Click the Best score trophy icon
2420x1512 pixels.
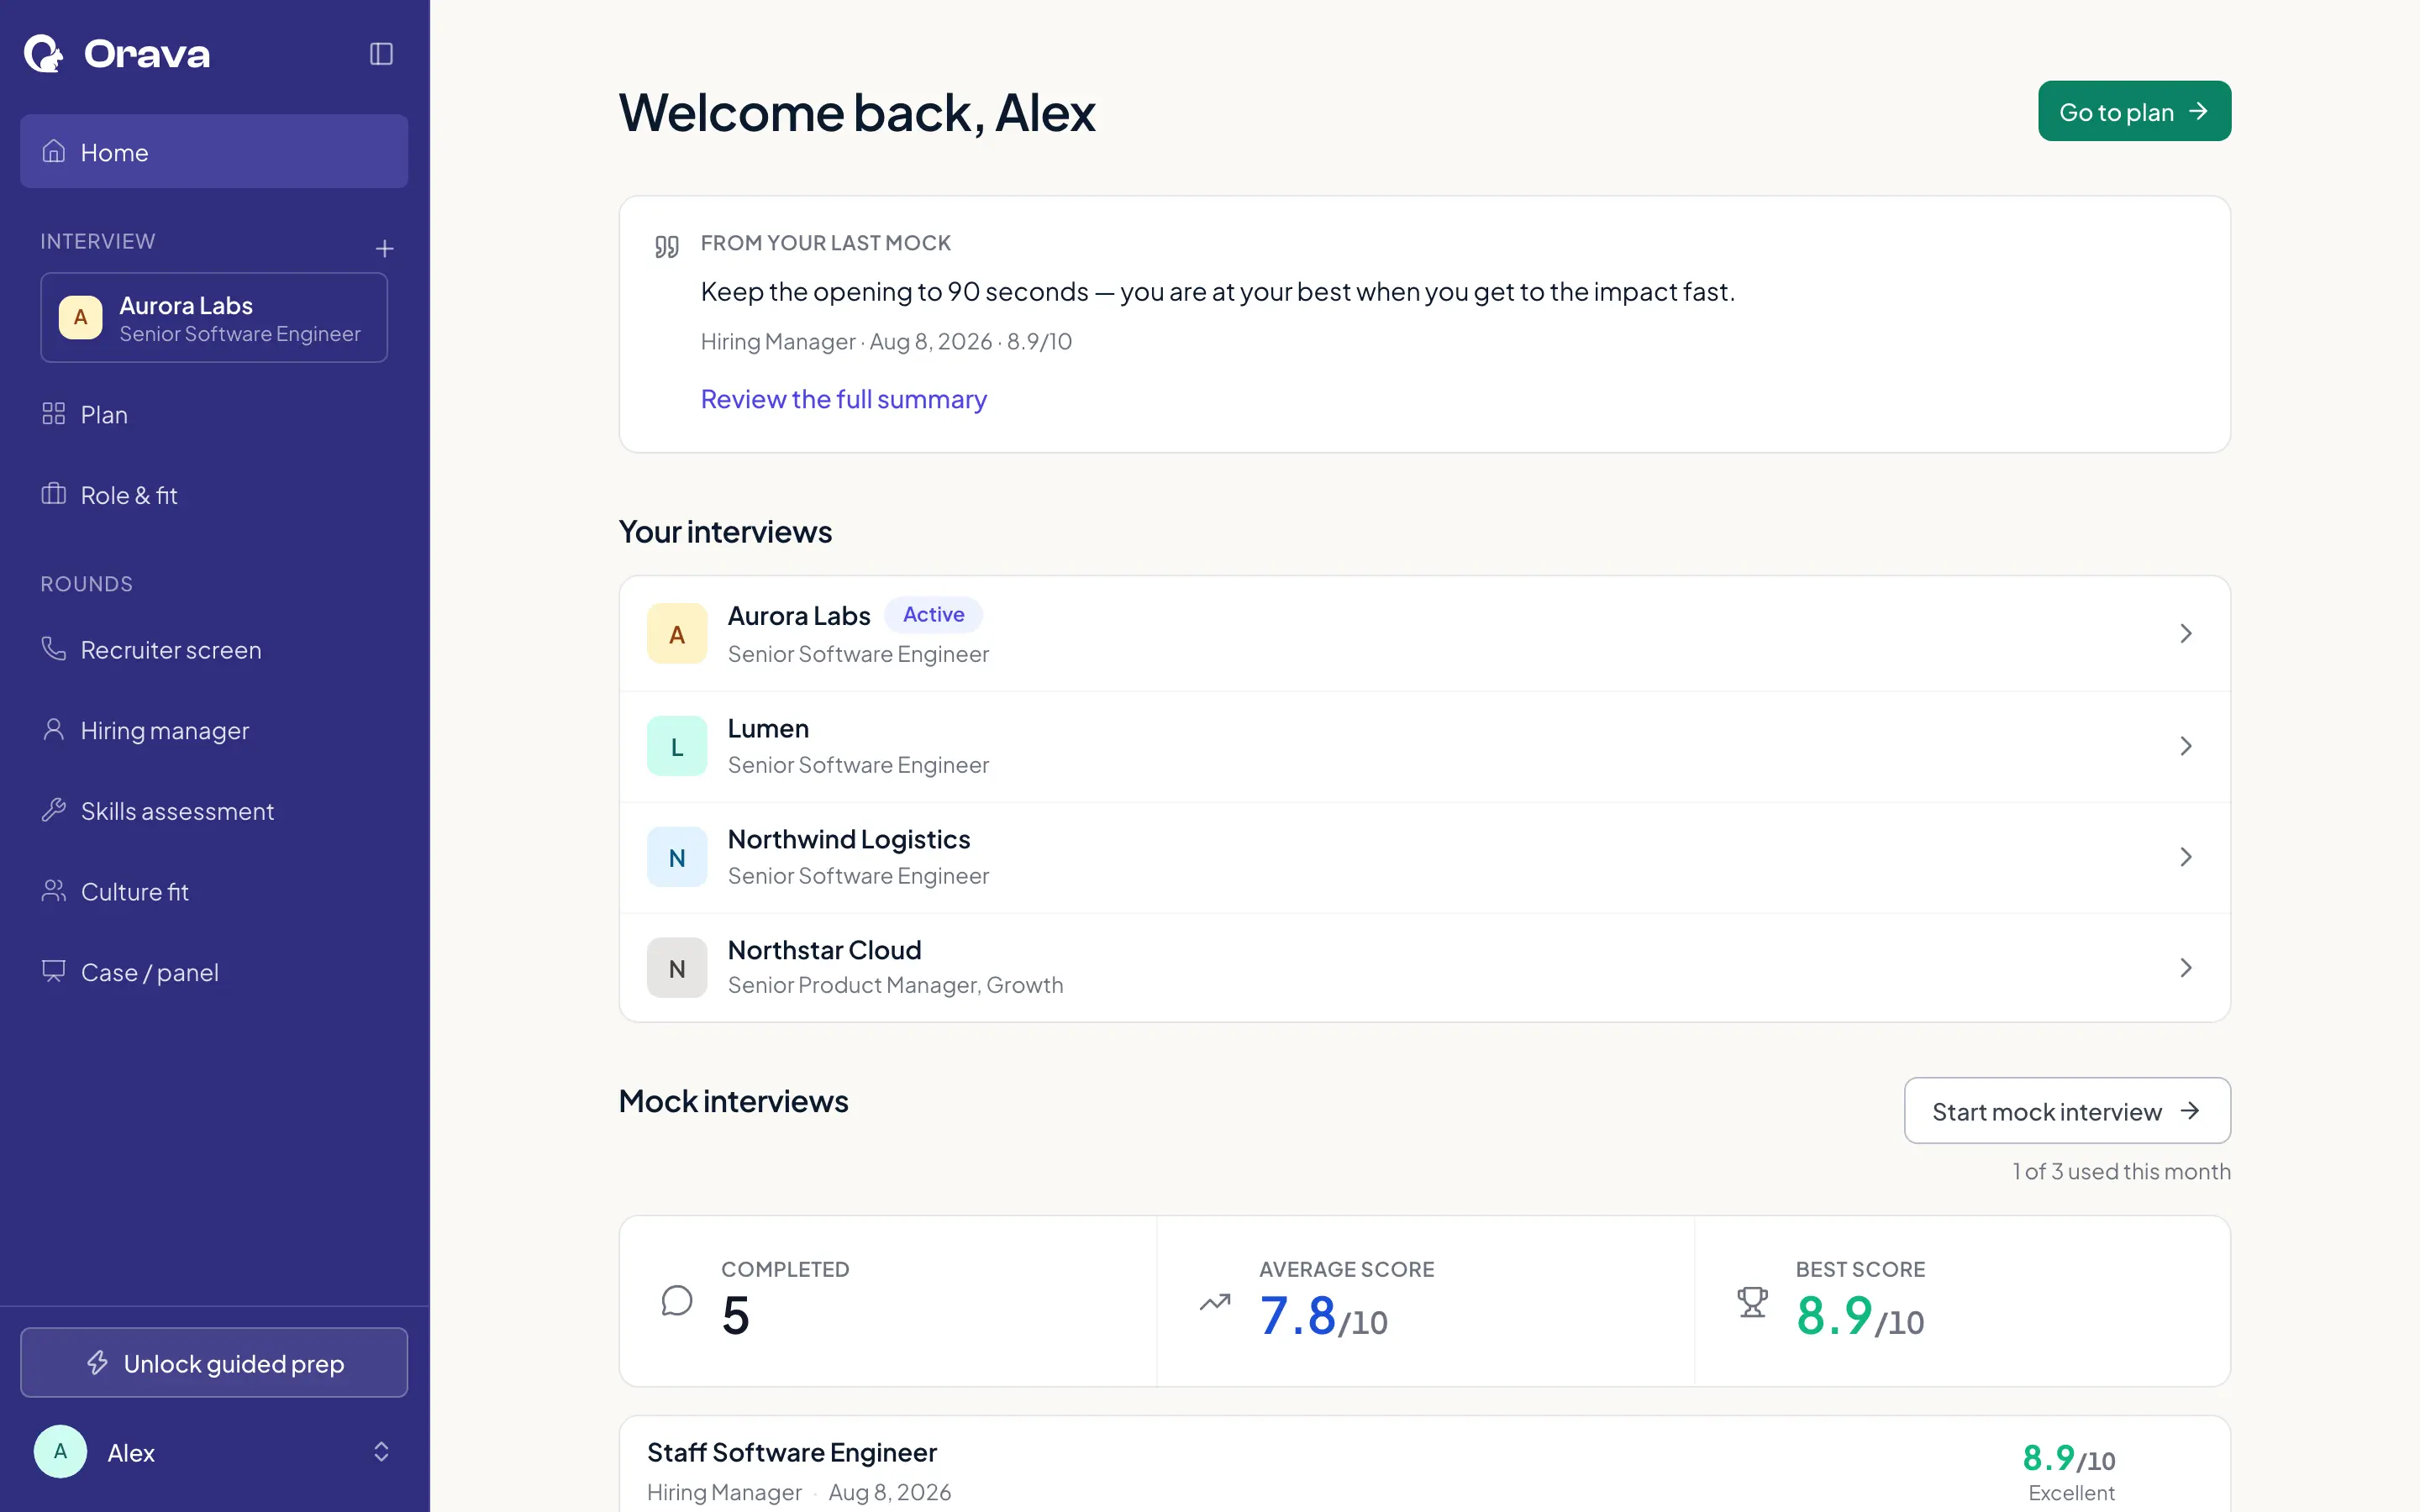click(x=1752, y=1301)
